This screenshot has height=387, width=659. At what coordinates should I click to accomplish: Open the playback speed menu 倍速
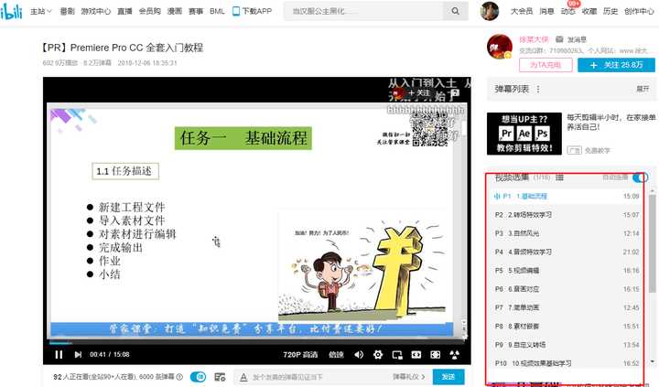point(336,355)
